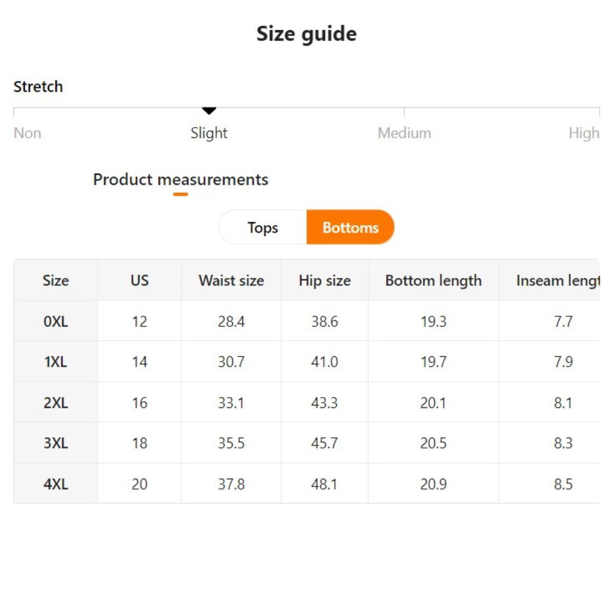Click the Waist size column header
615x615 pixels.
231,280
